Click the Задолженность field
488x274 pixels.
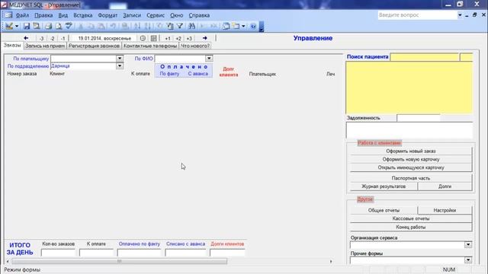pyautogui.click(x=419, y=118)
